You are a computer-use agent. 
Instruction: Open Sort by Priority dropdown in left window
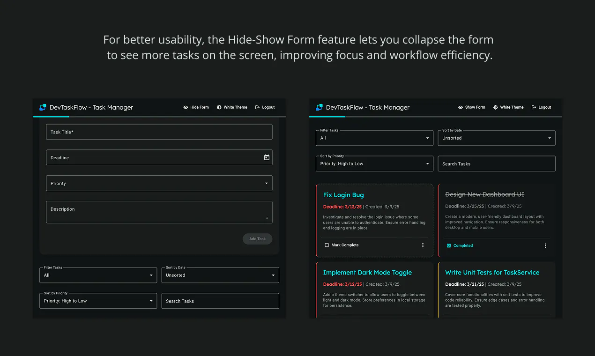click(98, 301)
